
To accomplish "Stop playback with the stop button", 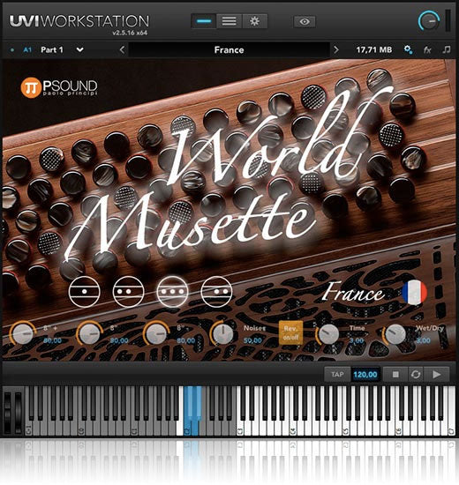I will point(395,375).
